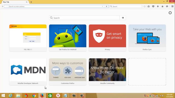Open a new tab with plus button

(x=31, y=2)
